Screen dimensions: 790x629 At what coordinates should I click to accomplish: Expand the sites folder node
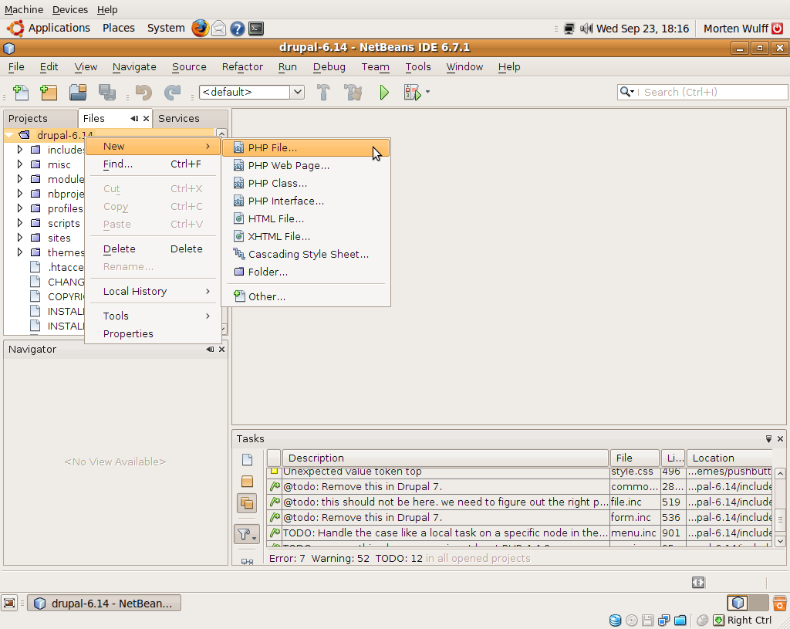click(x=19, y=238)
